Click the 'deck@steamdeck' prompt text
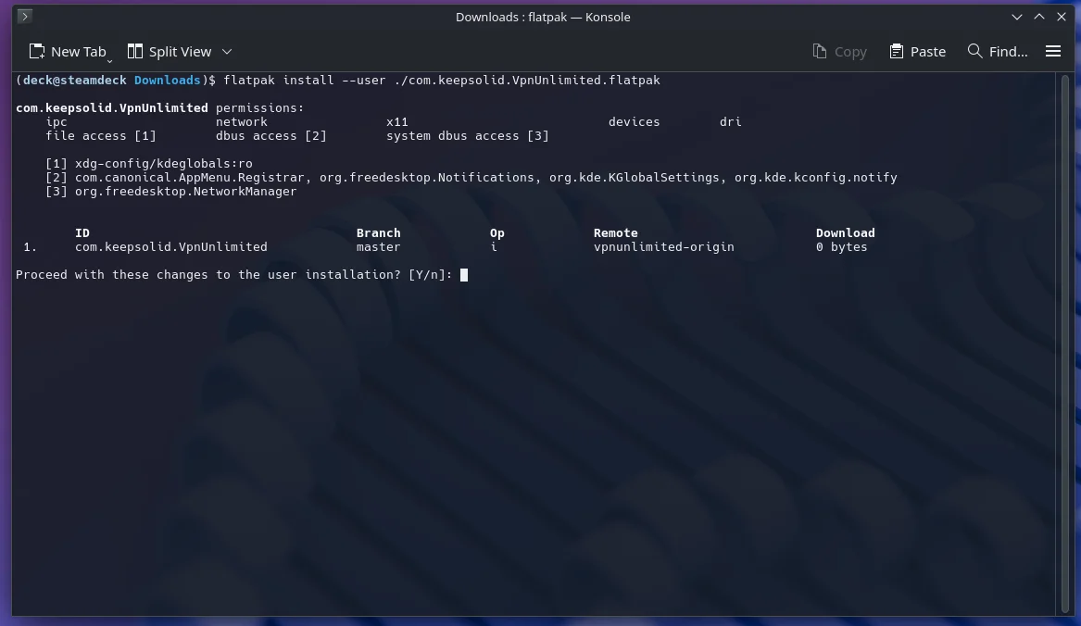Image resolution: width=1081 pixels, height=626 pixels. point(74,80)
